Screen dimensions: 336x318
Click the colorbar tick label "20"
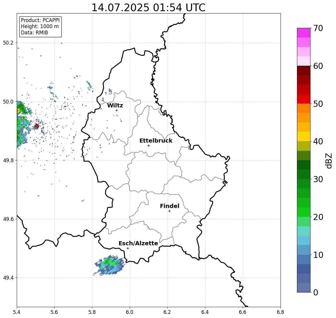318,217
